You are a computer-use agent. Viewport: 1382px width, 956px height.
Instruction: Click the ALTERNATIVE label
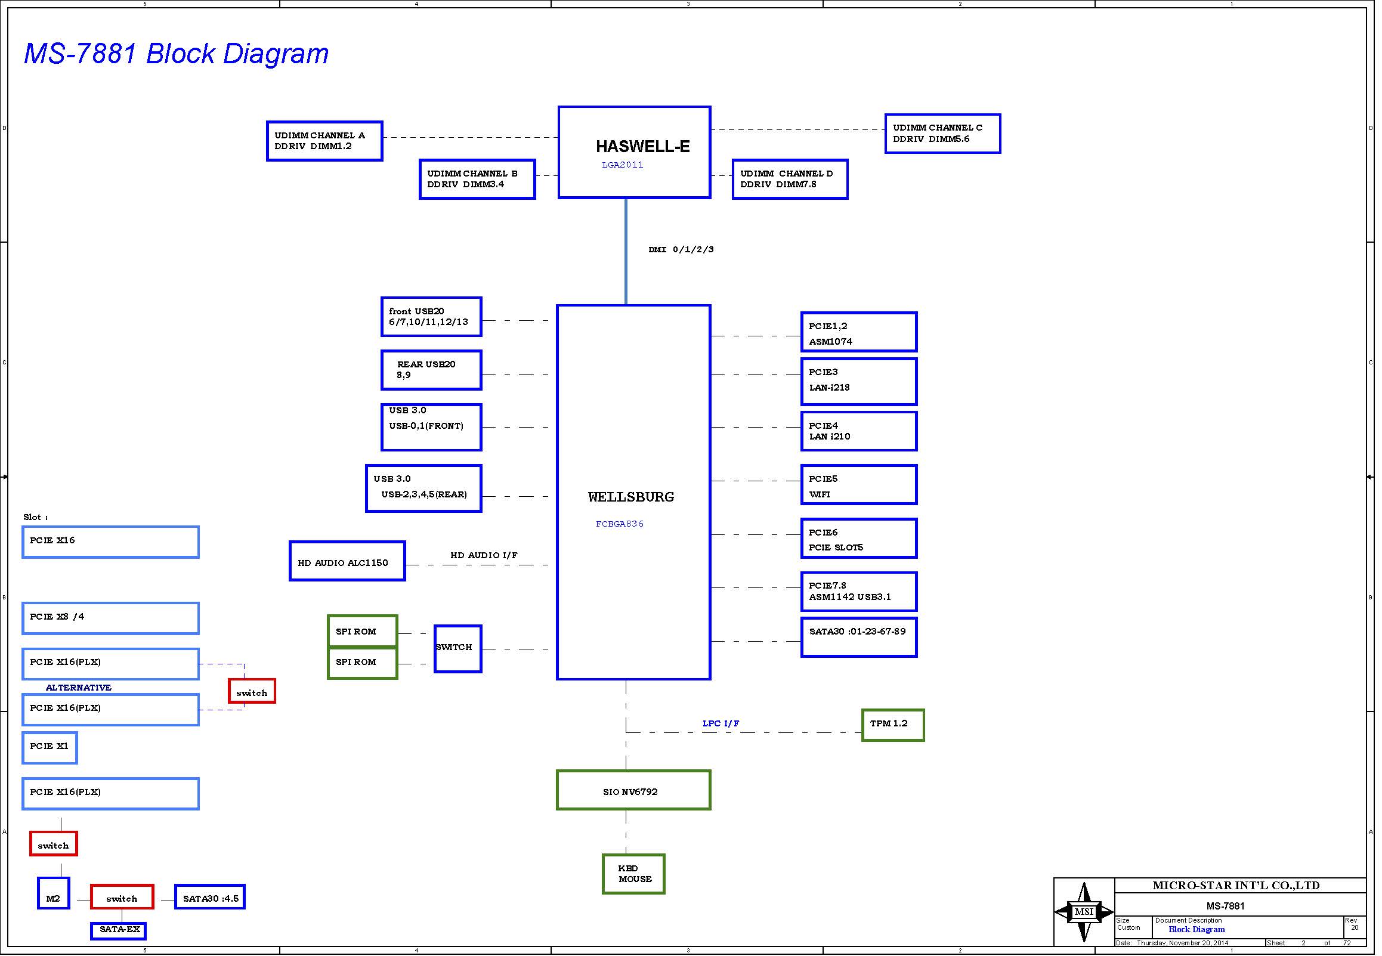(79, 687)
